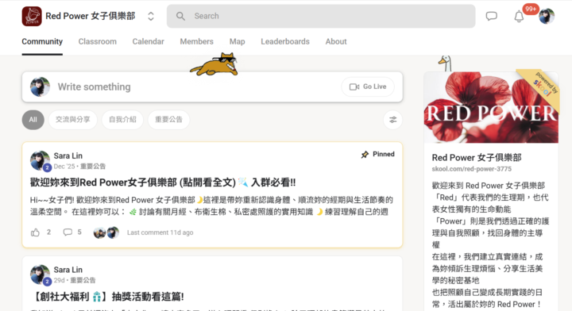572x311 pixels.
Task: Open sidebar group name Red Power 女子俱樂部
Action: (477, 157)
